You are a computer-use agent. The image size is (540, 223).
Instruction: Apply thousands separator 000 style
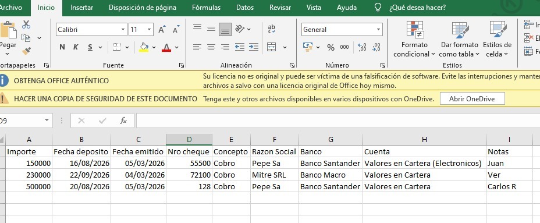[x=344, y=47]
